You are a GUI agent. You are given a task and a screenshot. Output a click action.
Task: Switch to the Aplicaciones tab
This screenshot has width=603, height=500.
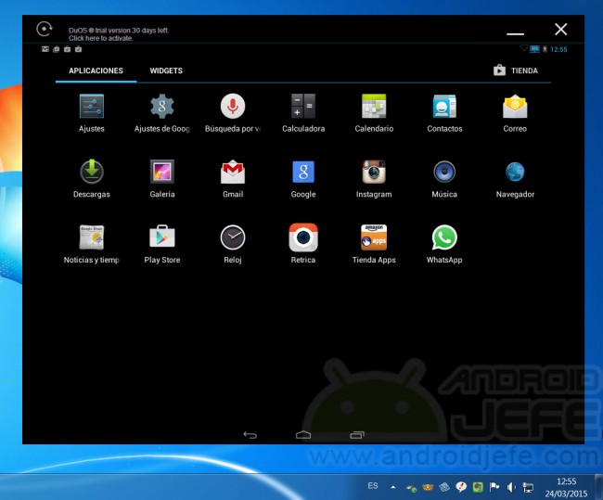(x=96, y=71)
